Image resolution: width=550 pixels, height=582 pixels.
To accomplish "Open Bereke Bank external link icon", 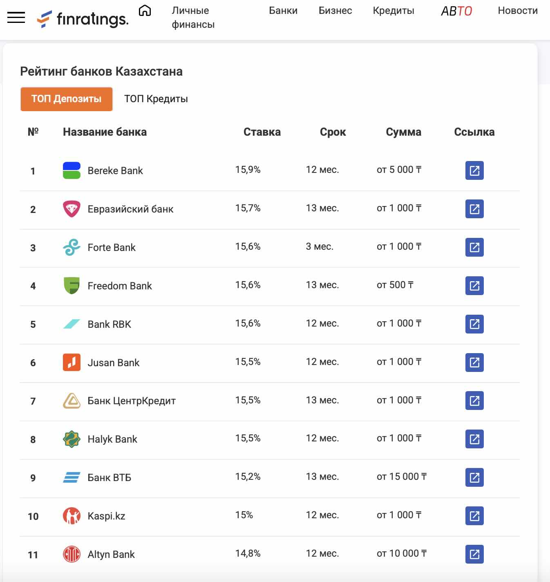I will click(x=474, y=170).
